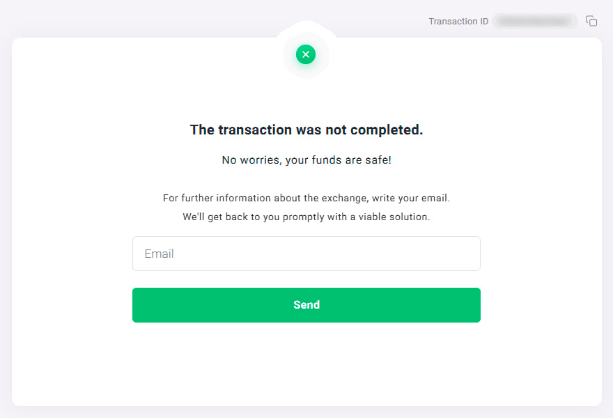Click the words 'write your email' in the instructions

410,198
